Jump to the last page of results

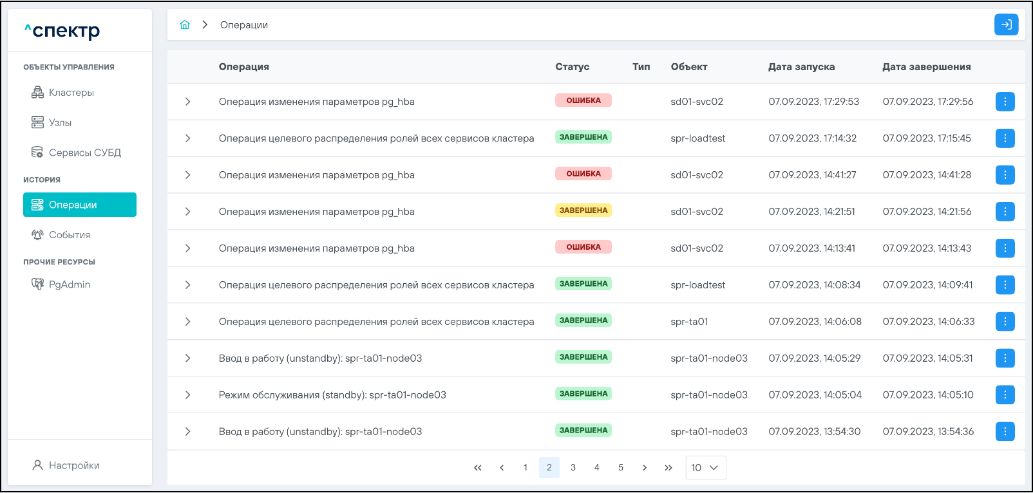pyautogui.click(x=668, y=468)
